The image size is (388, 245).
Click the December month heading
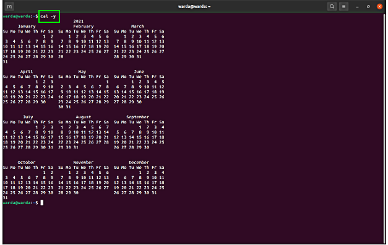click(x=139, y=162)
